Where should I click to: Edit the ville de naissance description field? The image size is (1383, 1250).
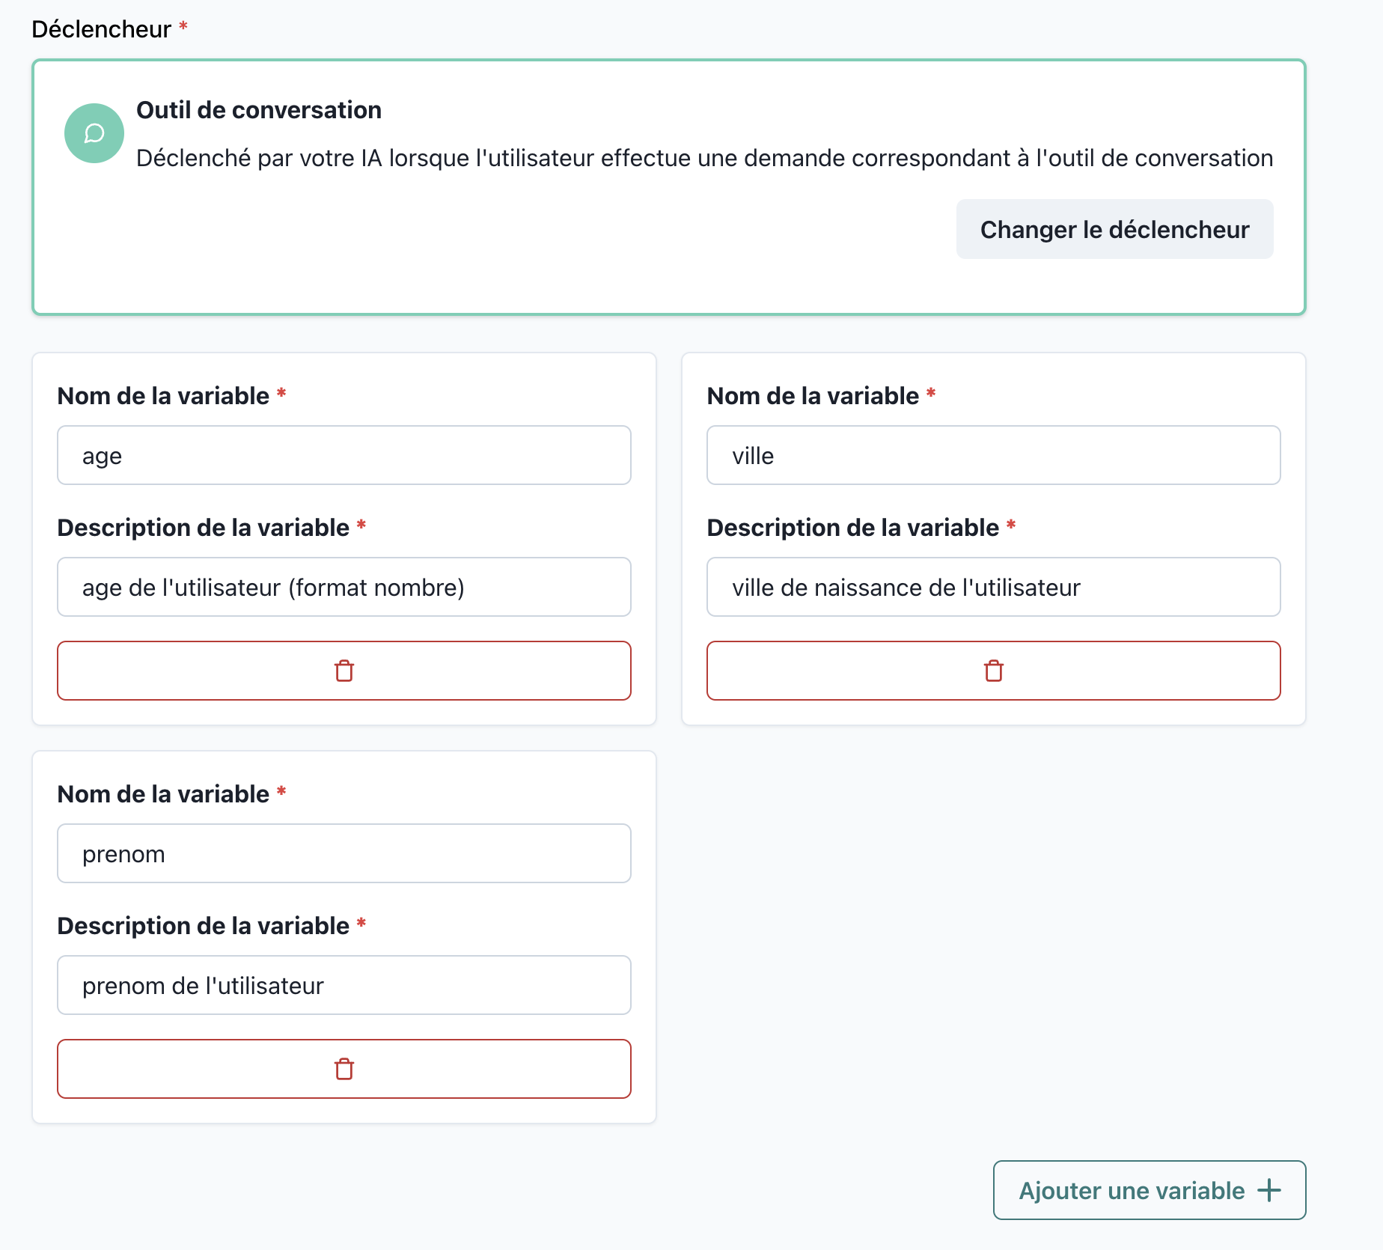tap(993, 587)
